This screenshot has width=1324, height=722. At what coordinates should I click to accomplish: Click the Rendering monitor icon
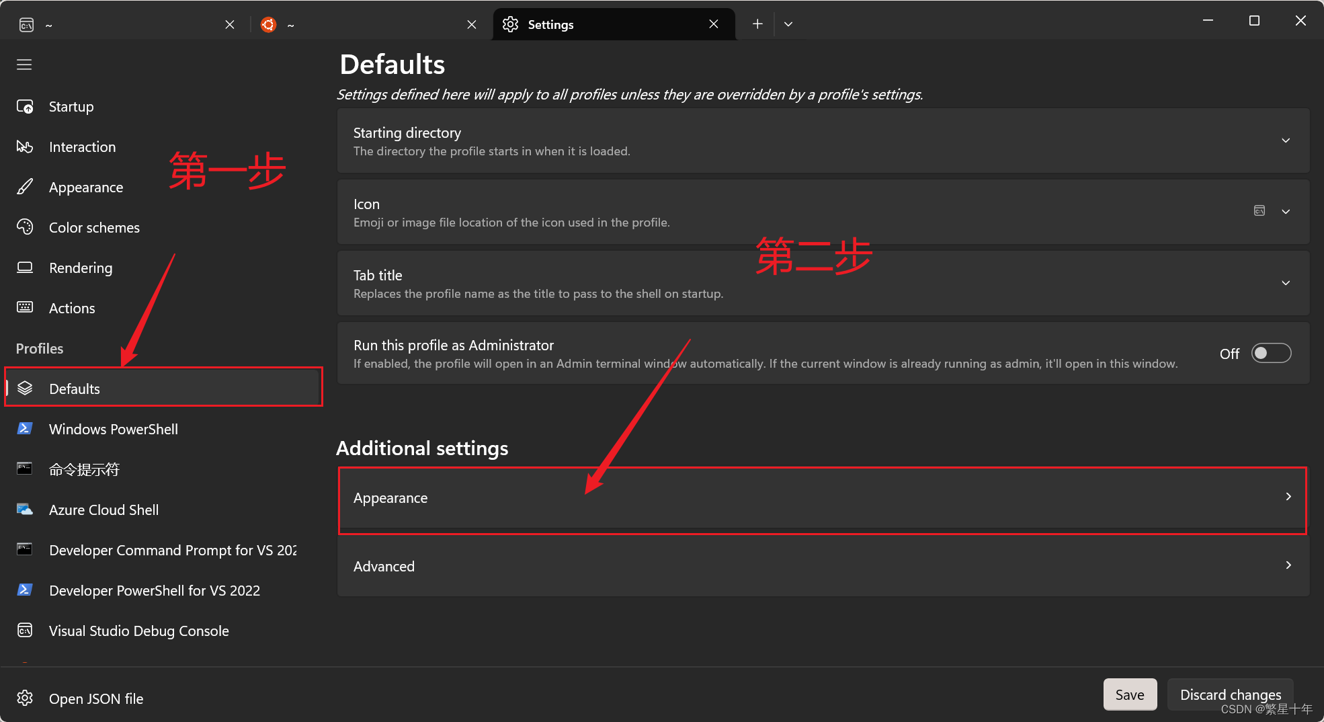pos(25,268)
